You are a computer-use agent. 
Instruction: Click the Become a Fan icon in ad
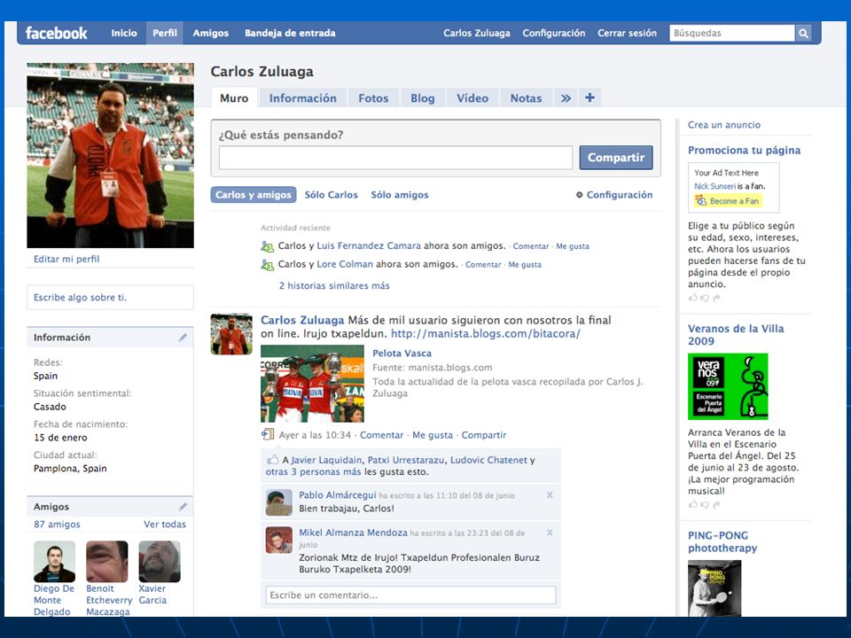tap(701, 201)
